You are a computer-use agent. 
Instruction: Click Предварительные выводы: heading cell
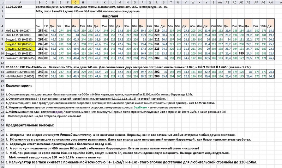(x=30, y=125)
